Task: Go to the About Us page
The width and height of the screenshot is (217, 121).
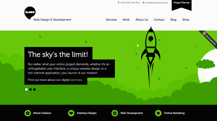Action: pos(141,19)
